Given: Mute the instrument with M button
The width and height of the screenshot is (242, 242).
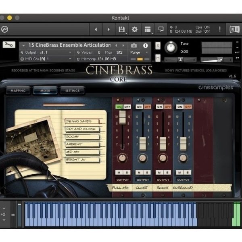Looking at the screenshot, I should pos(158,58).
